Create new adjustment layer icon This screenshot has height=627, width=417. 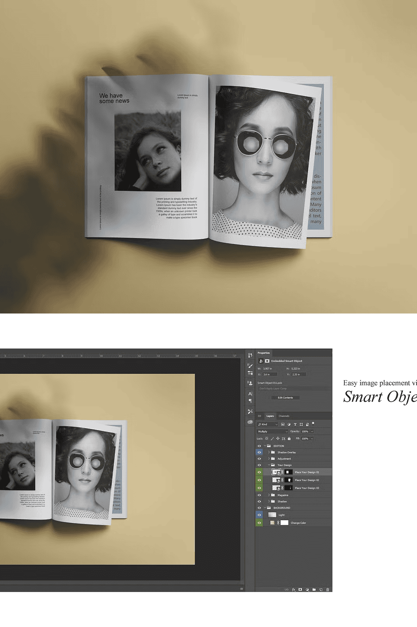[x=307, y=589]
